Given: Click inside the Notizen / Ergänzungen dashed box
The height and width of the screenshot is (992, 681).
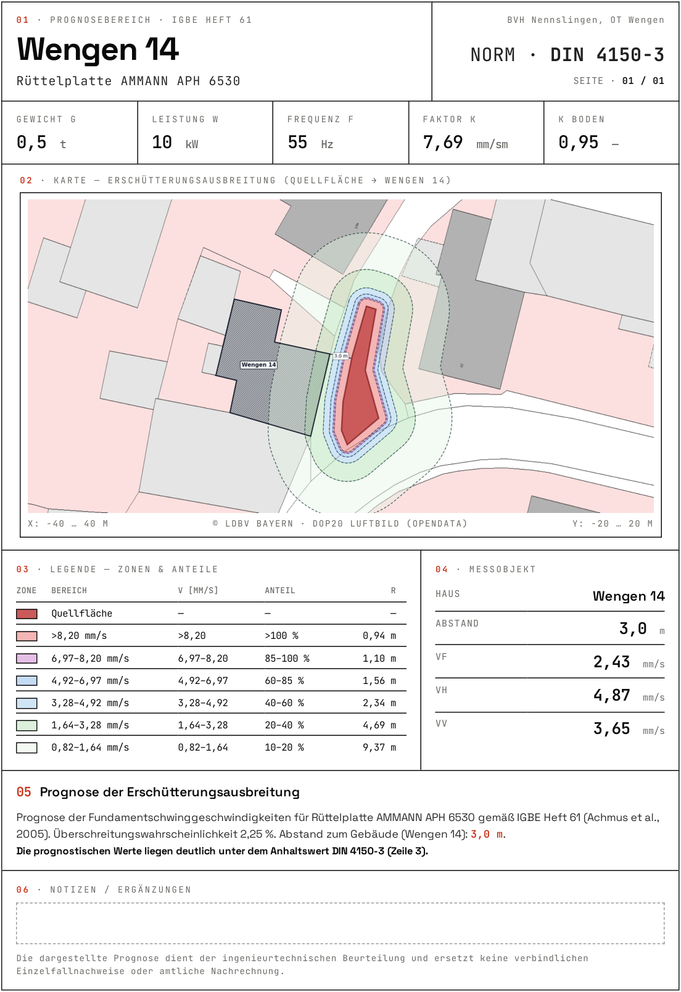Looking at the screenshot, I should click(x=340, y=923).
